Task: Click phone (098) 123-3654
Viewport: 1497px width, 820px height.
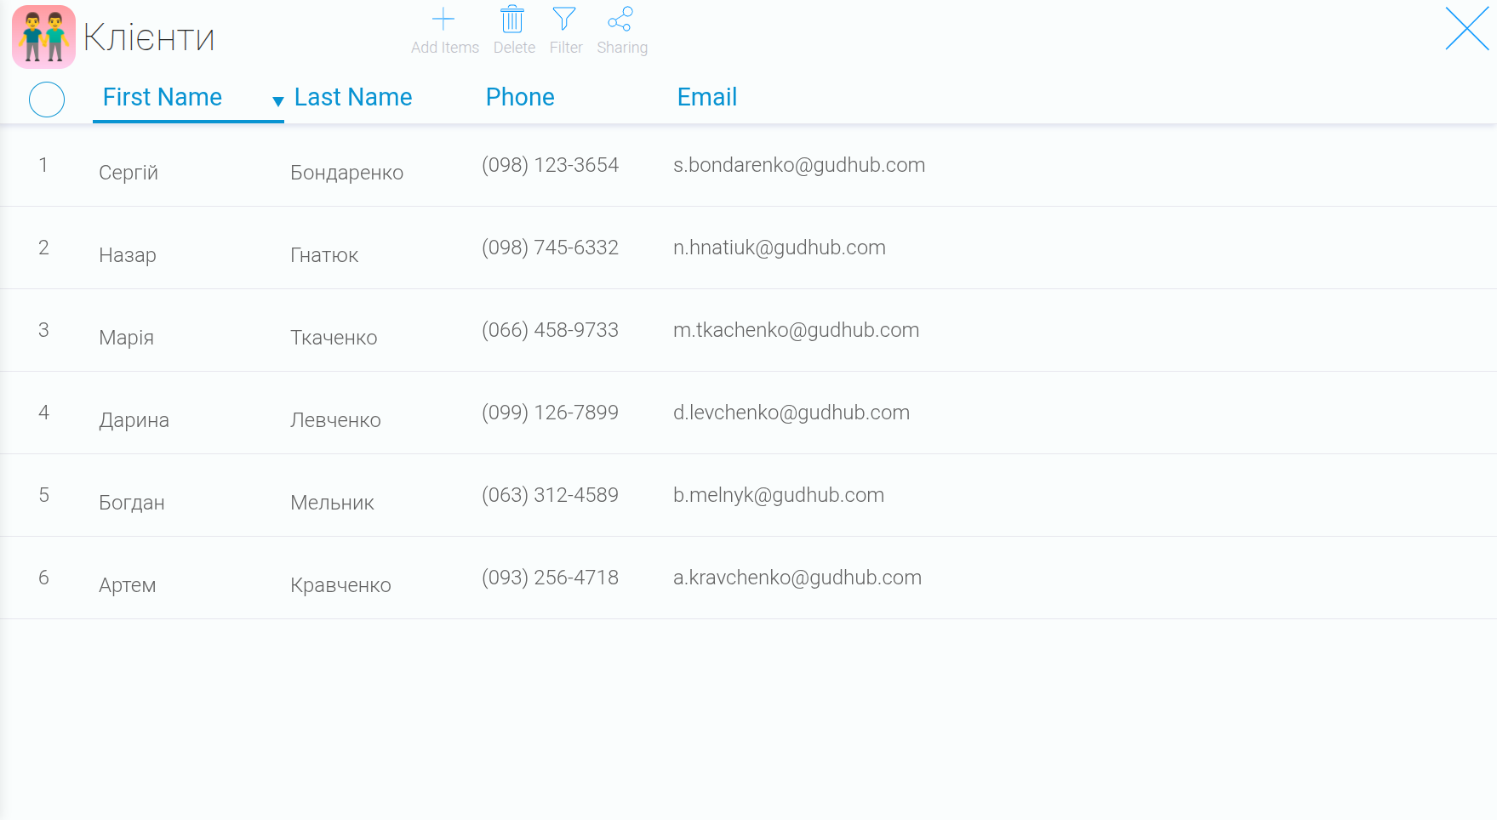Action: (x=551, y=165)
